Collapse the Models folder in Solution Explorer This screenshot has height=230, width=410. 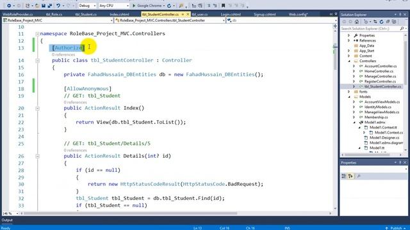349,96
